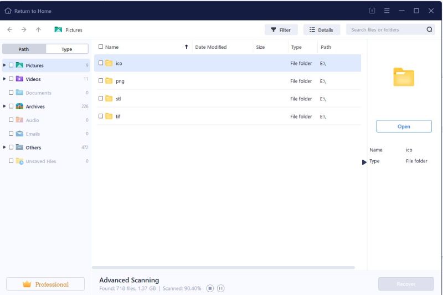Click the search magnifier icon
This screenshot has width=443, height=295.
(x=429, y=30)
